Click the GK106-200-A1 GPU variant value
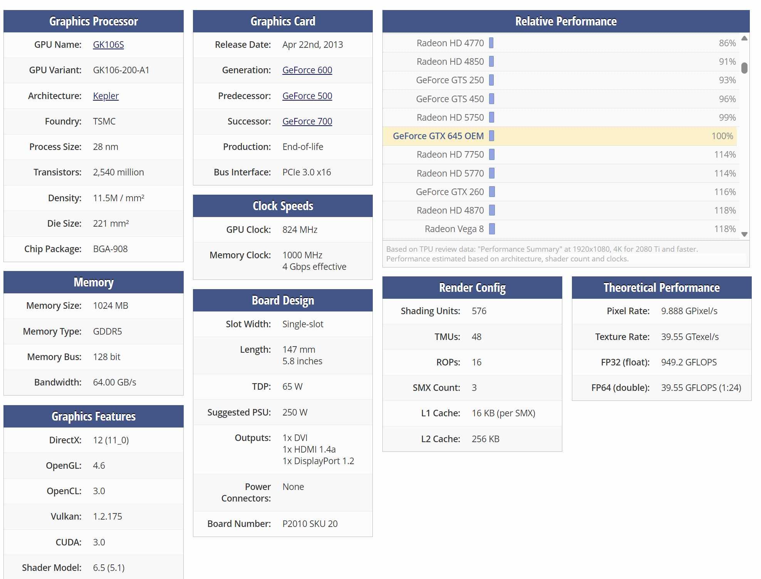 click(x=121, y=70)
